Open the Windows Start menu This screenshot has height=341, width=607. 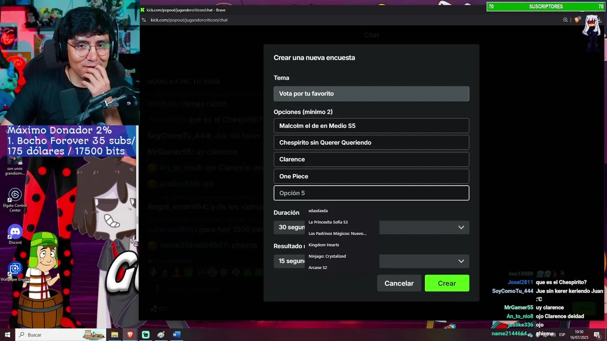coord(8,334)
